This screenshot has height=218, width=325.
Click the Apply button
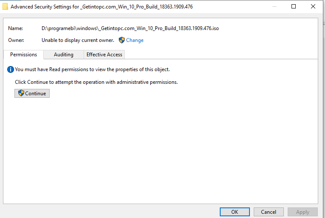pyautogui.click(x=303, y=212)
